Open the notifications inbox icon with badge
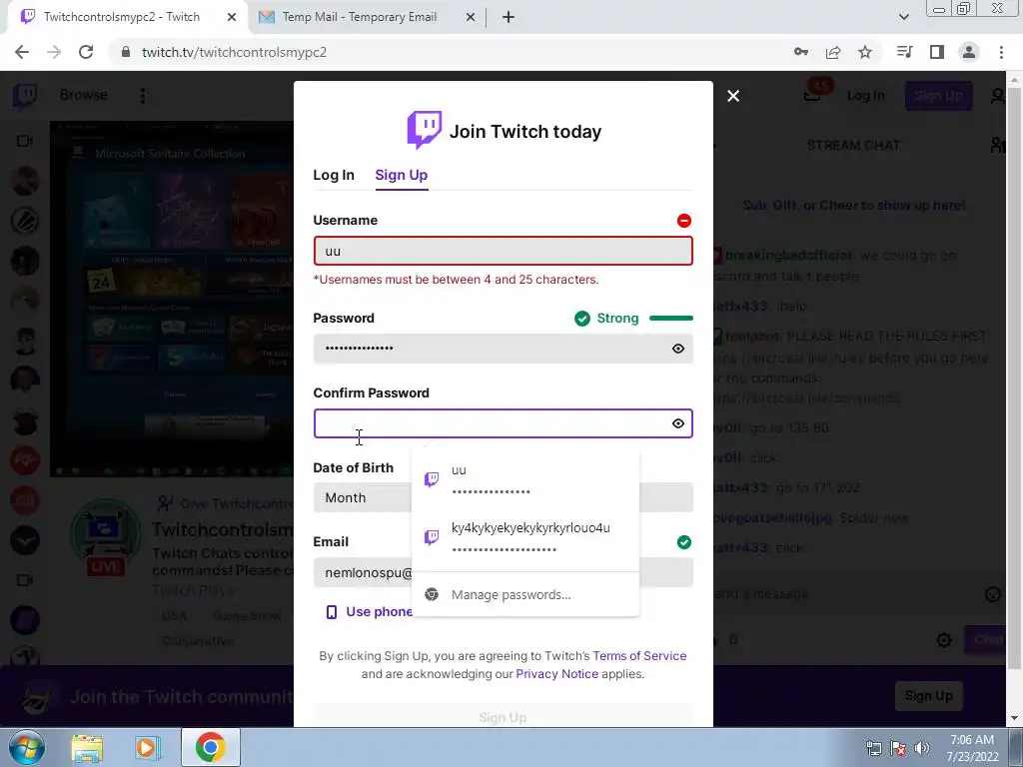 (x=813, y=95)
